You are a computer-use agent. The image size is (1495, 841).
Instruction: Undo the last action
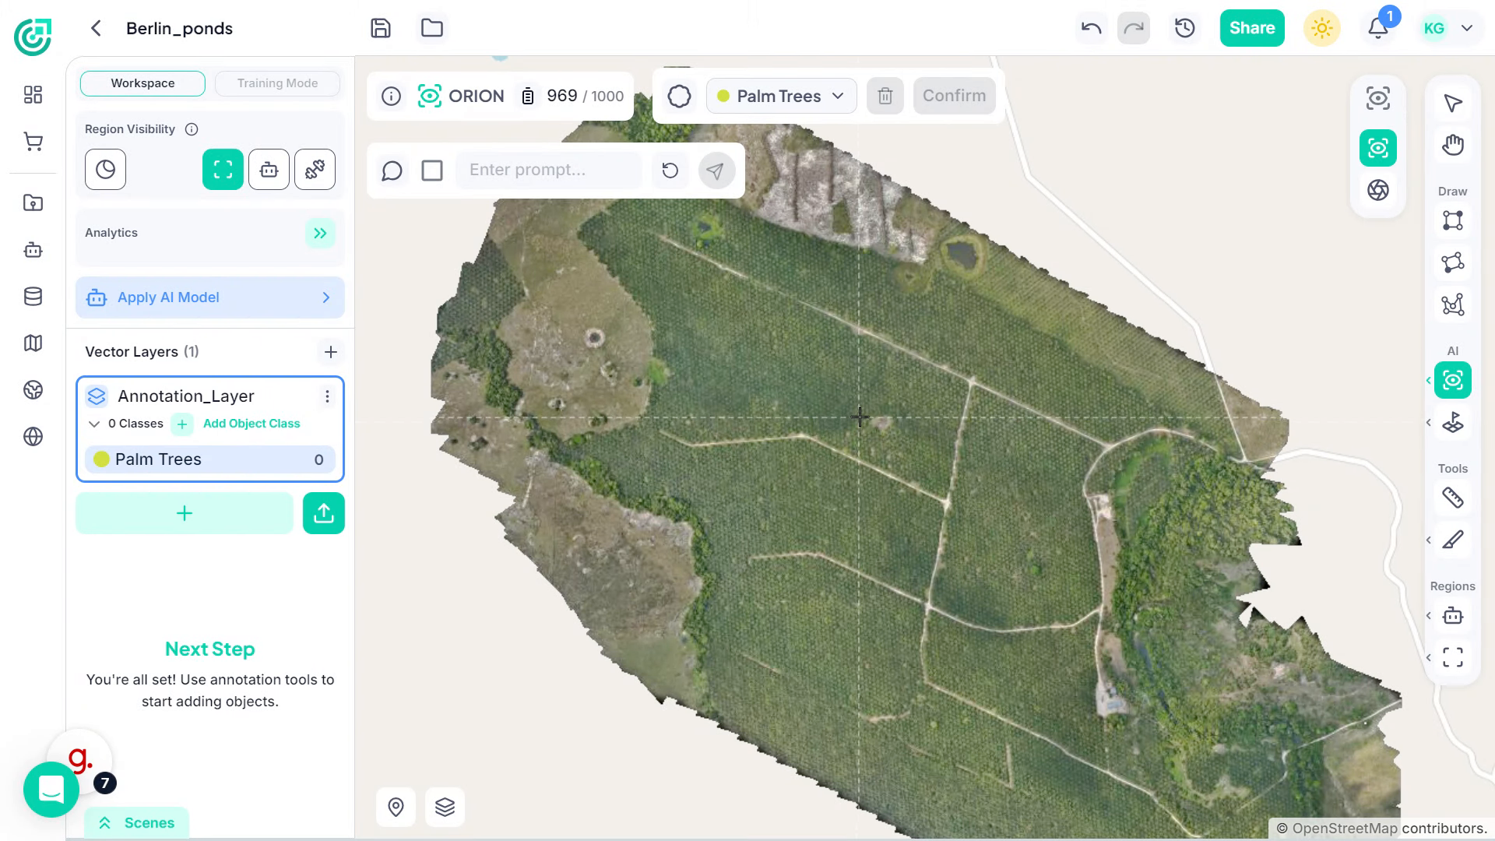(x=1091, y=29)
